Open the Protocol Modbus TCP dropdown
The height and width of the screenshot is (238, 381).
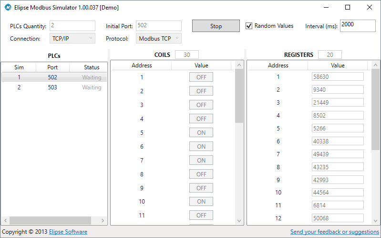click(159, 39)
